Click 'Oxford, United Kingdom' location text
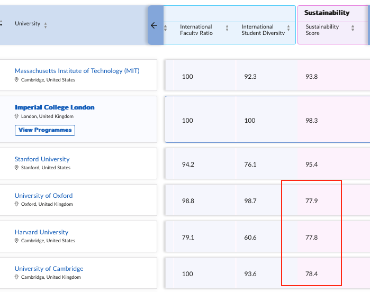Image resolution: width=370 pixels, height=292 pixels. point(47,204)
